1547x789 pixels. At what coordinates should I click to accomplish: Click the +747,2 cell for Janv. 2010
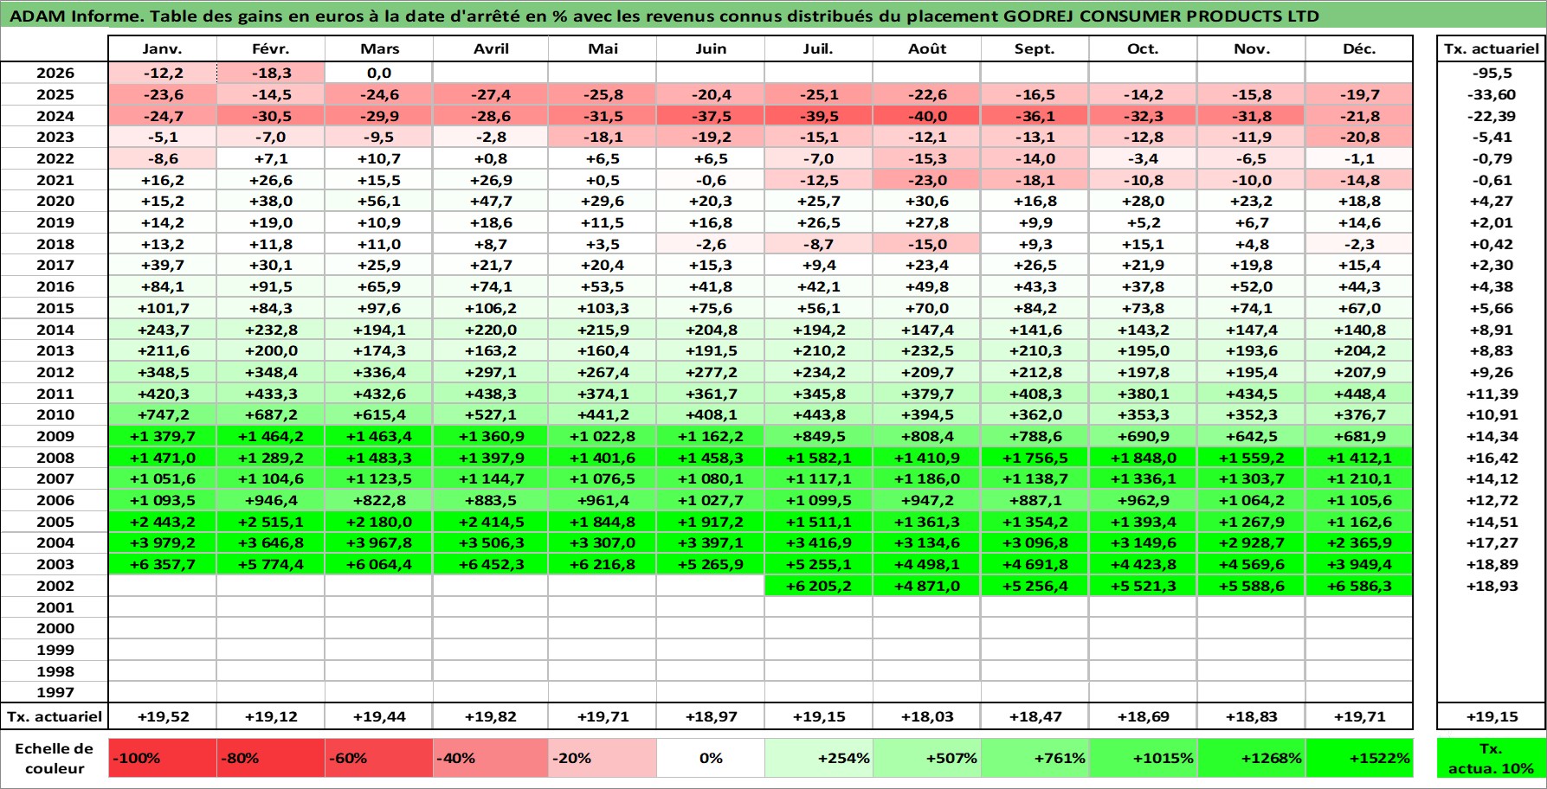[x=163, y=414]
